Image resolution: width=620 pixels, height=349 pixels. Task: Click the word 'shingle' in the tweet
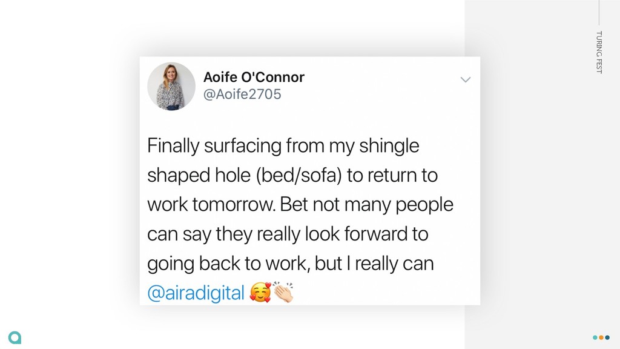(389, 145)
